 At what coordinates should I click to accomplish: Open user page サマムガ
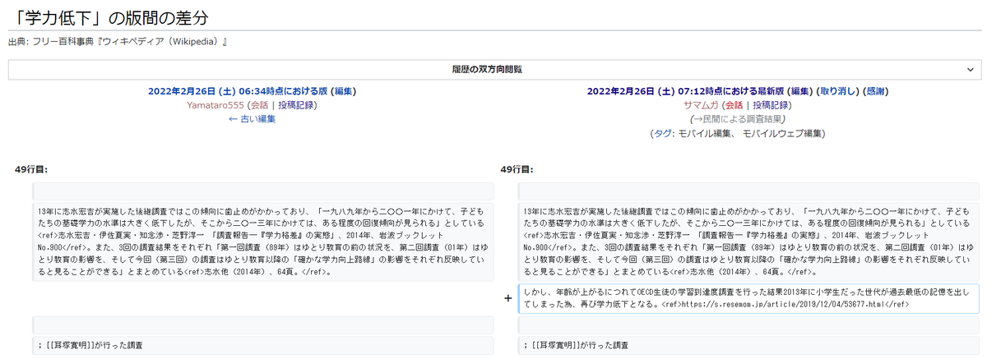click(701, 105)
